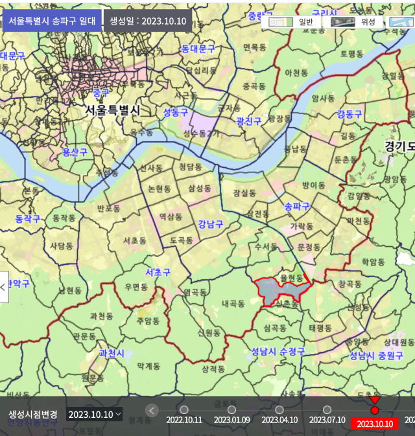Click the 용산구 district label
Image resolution: width=415 pixels, height=436 pixels.
[75, 152]
